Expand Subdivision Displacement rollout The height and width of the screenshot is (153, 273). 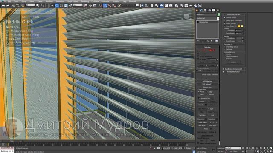233,69
